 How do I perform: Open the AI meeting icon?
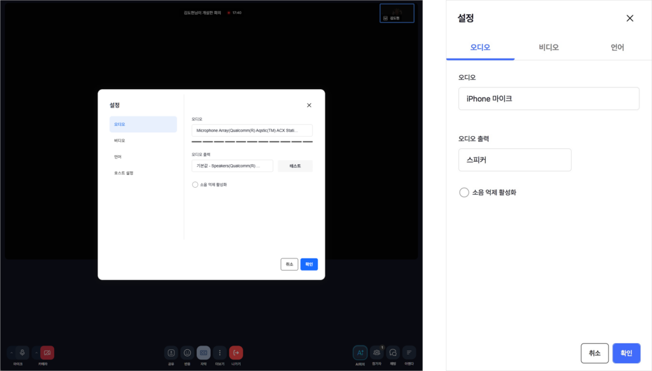360,353
